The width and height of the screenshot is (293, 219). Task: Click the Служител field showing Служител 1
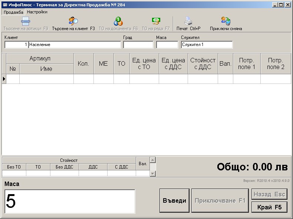pos(207,45)
